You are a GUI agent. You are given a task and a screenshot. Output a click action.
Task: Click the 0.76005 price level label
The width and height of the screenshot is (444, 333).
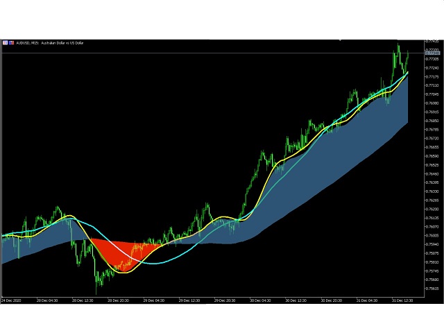[432, 235]
